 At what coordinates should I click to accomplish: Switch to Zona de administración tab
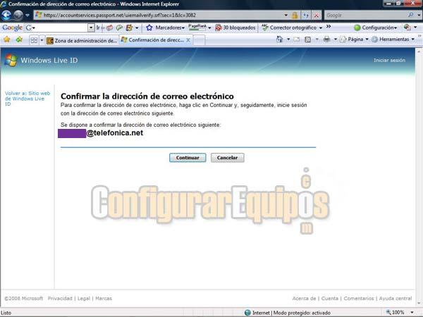point(82,40)
